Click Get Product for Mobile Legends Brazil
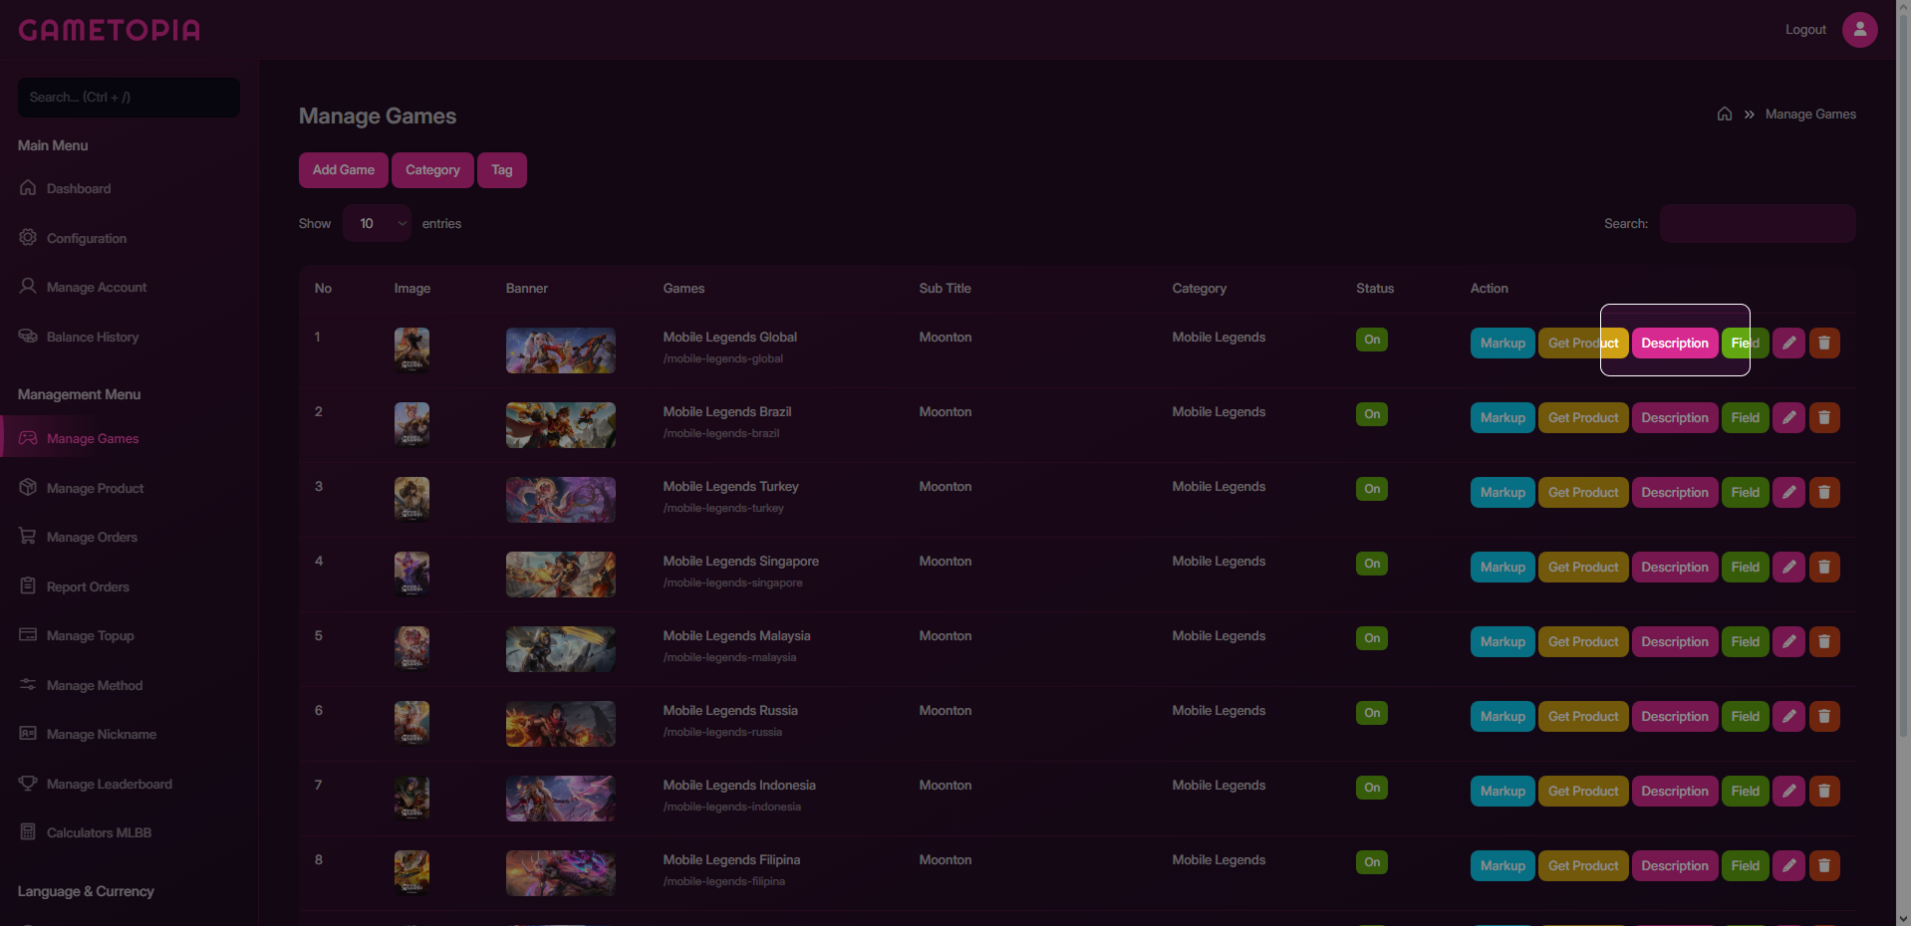The width and height of the screenshot is (1911, 926). 1583,417
